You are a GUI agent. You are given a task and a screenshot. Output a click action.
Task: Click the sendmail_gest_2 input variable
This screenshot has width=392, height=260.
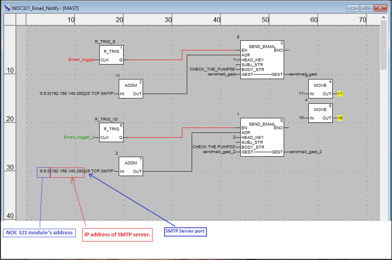click(219, 152)
